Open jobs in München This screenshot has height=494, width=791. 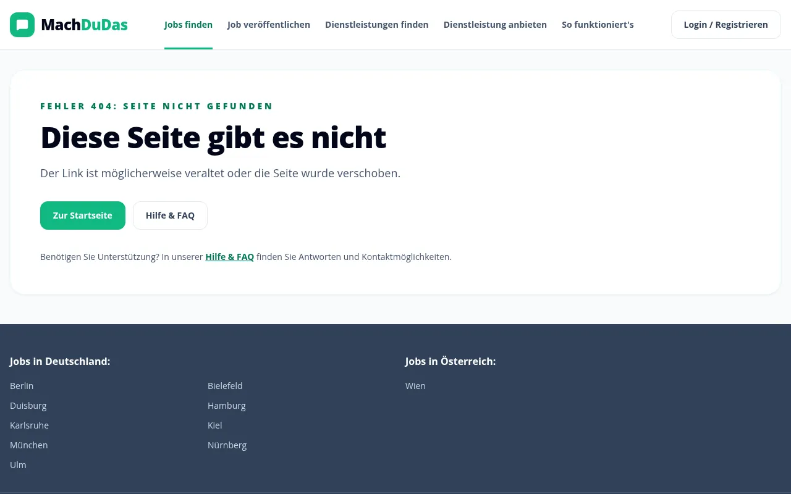coord(29,445)
